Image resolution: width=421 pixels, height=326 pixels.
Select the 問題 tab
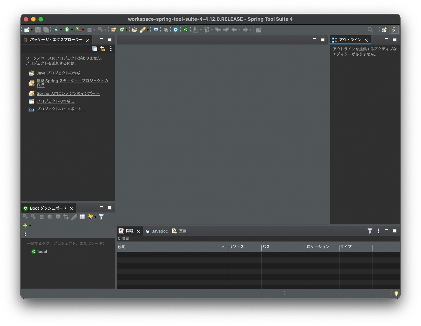point(130,231)
